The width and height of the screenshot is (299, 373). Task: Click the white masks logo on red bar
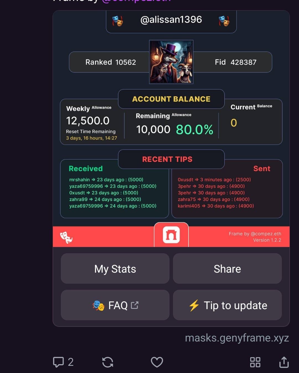pos(66,237)
